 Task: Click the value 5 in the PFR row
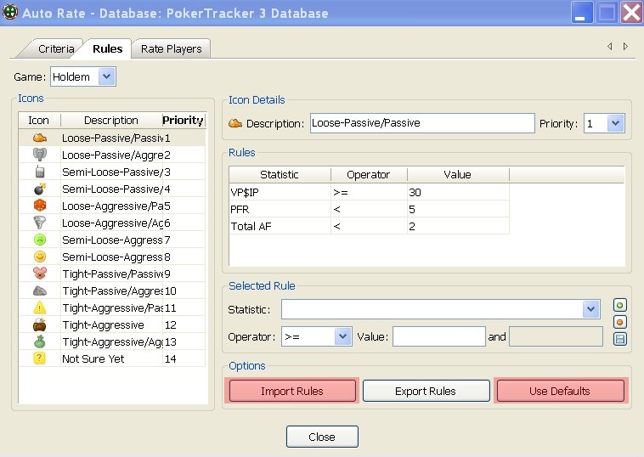[x=412, y=210]
